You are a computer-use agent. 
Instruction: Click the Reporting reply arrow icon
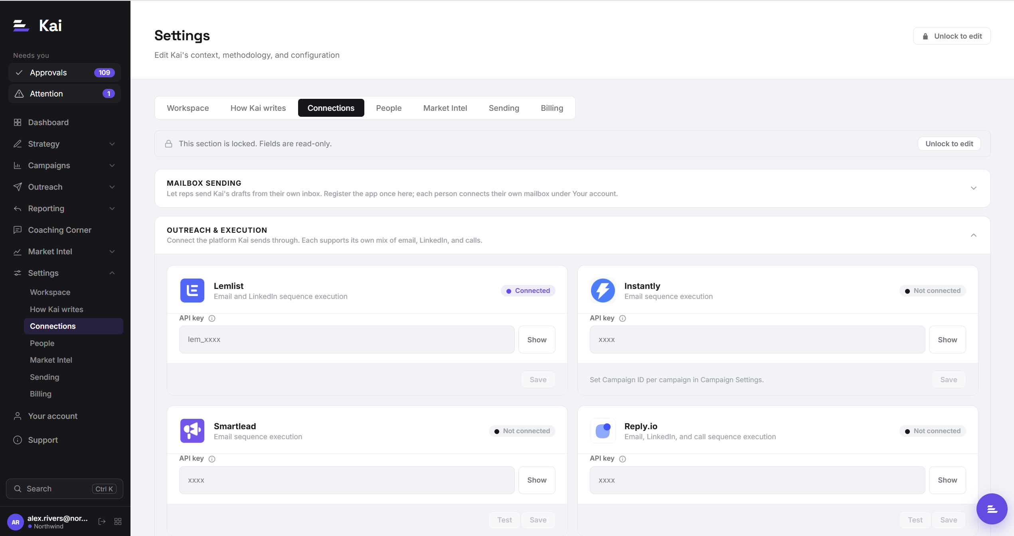(x=18, y=208)
